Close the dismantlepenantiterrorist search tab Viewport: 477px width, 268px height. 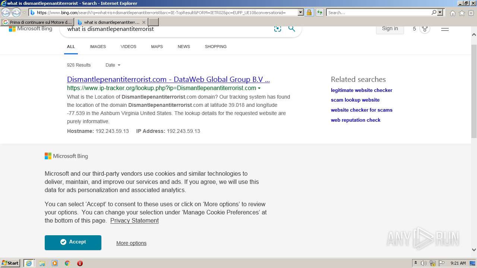click(x=144, y=22)
